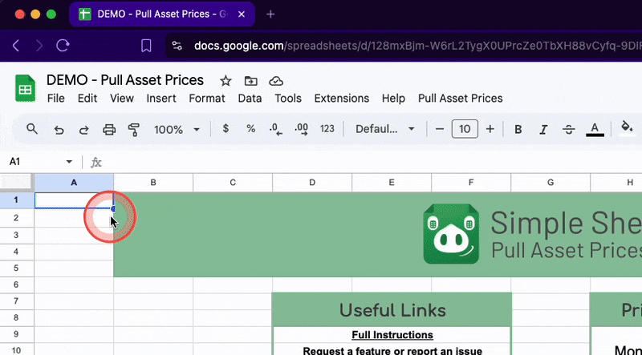Print the spreadsheet
This screenshot has height=355, width=642.
pyautogui.click(x=109, y=130)
